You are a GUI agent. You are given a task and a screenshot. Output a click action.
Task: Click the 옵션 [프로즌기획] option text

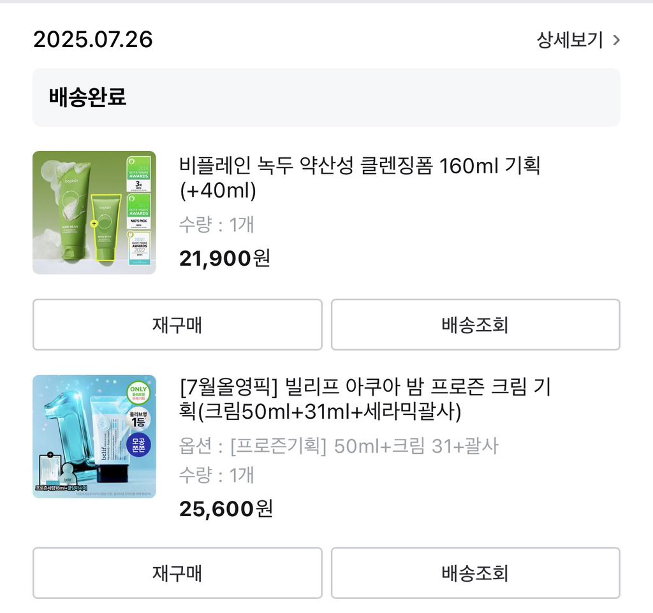(338, 446)
